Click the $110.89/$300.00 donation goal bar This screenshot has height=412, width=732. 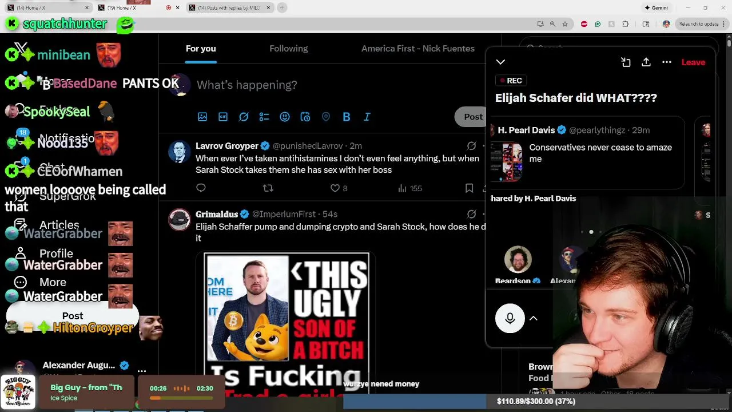(x=536, y=401)
